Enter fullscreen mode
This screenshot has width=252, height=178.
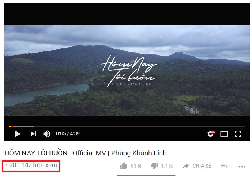[x=238, y=134]
